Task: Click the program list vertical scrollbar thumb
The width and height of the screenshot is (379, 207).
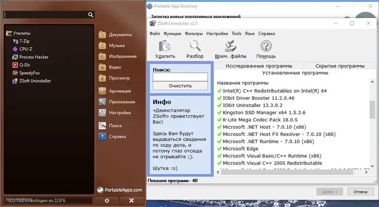Action: point(372,110)
